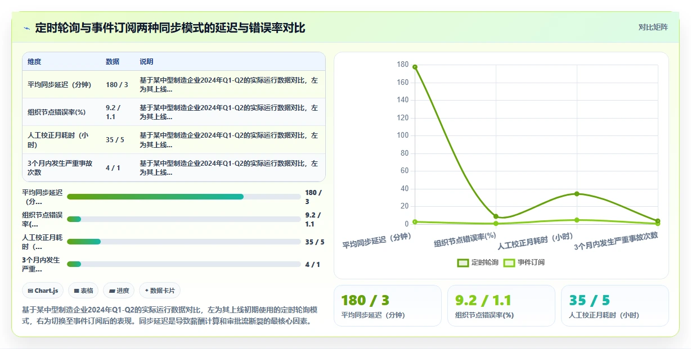This screenshot has width=691, height=349.
Task: Select the 3个月内发生严重事故次数 table cell
Action: tap(61, 167)
